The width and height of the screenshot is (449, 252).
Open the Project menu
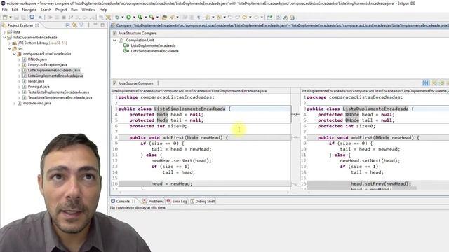61,10
